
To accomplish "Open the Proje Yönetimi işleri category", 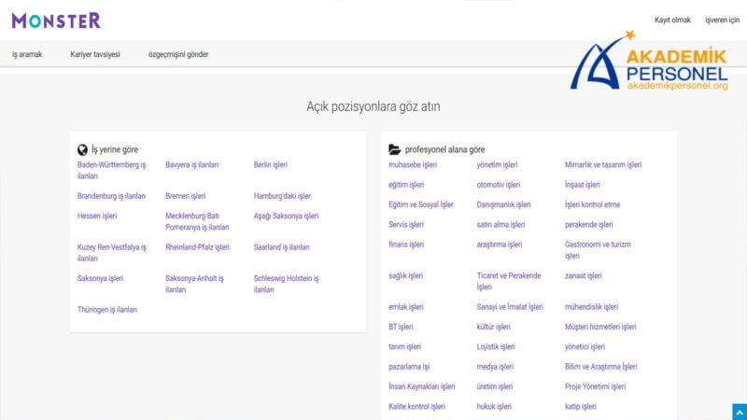I will 596,386.
